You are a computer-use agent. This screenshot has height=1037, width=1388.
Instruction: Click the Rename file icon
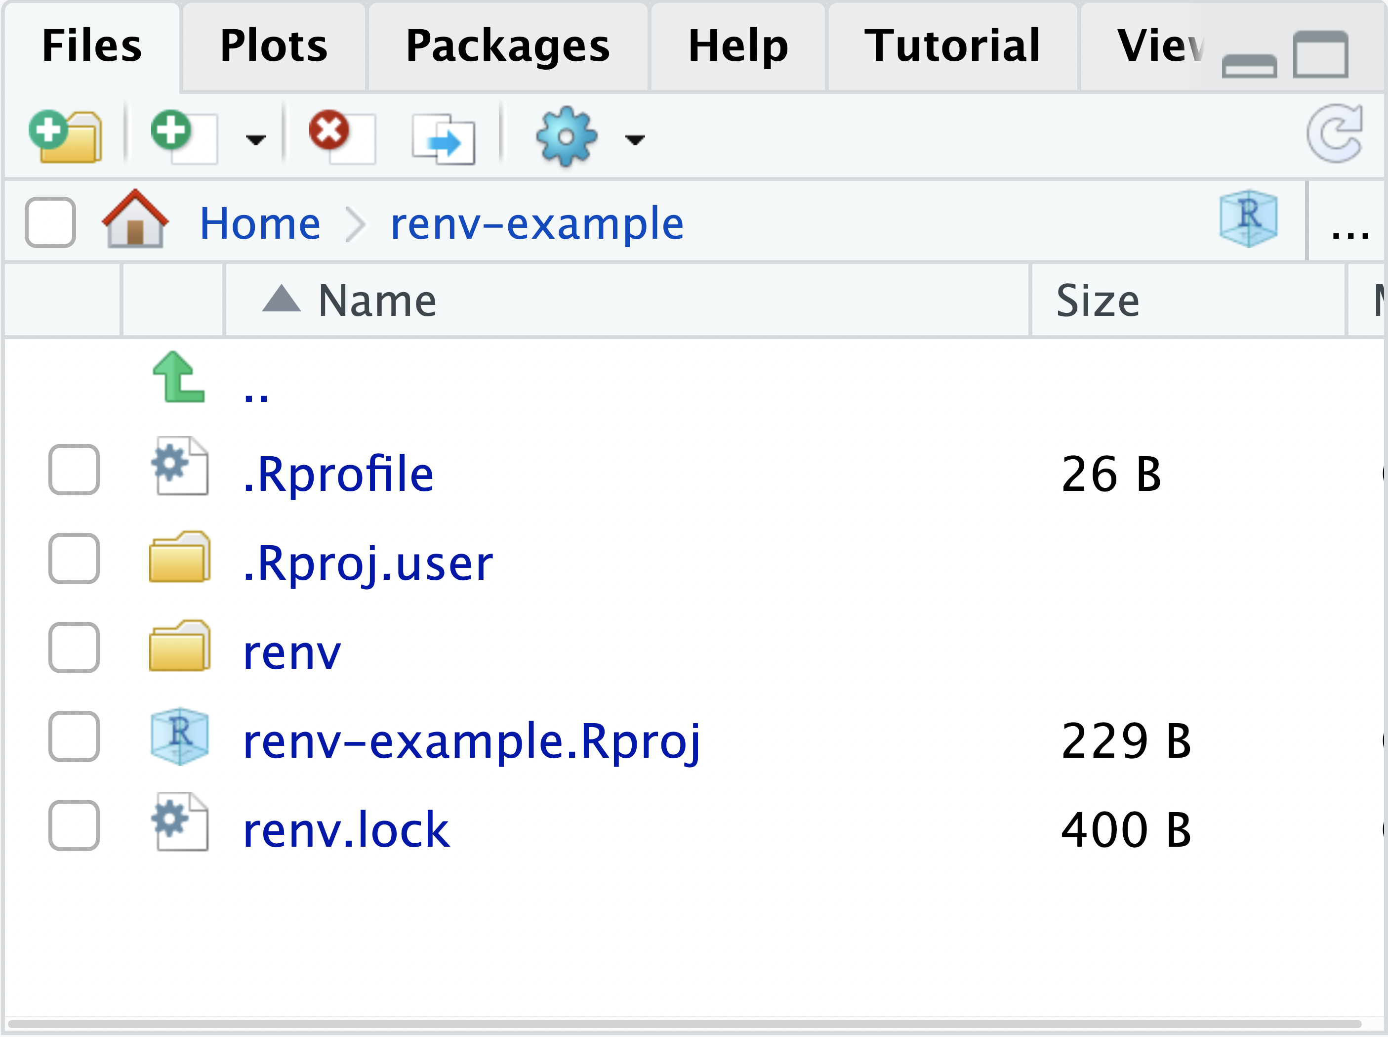pos(444,139)
